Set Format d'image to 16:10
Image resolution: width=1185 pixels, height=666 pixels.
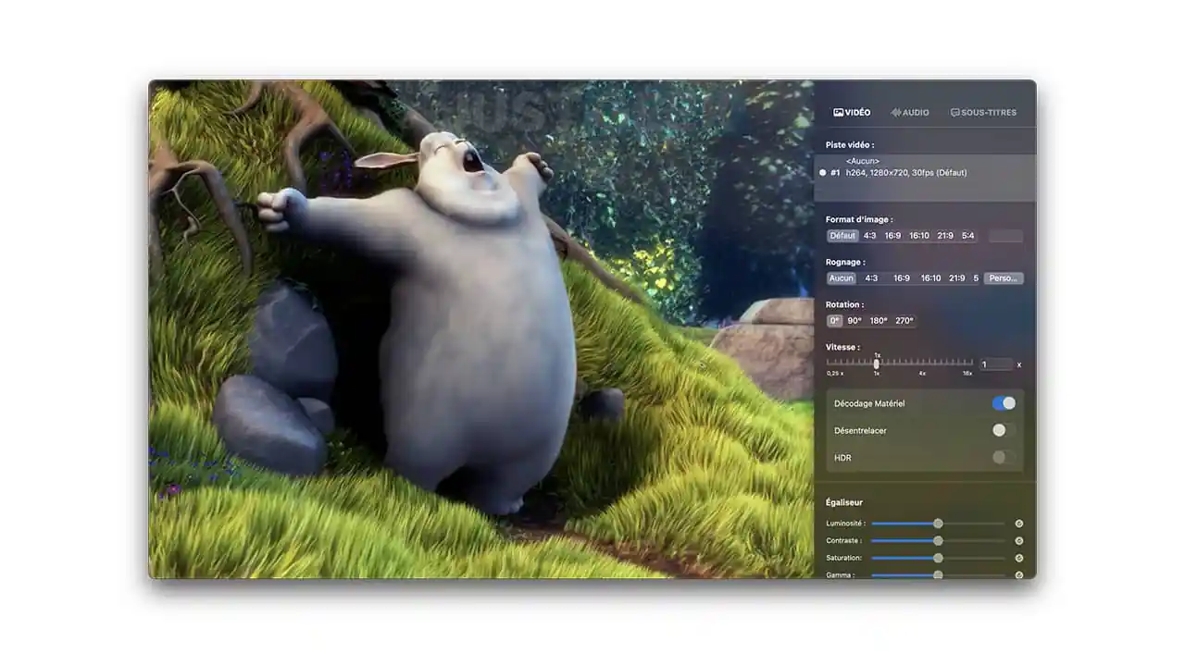tap(918, 236)
